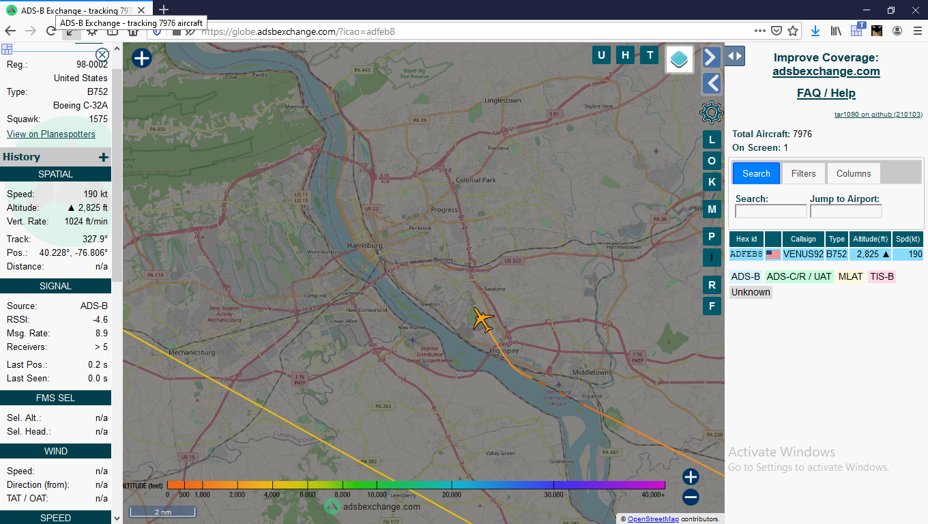Open the page actions three-dot menu

pos(760,31)
